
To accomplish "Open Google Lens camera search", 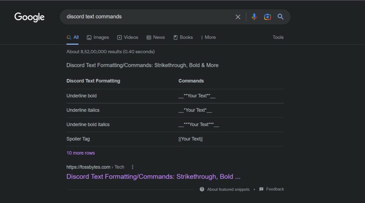I will 267,17.
